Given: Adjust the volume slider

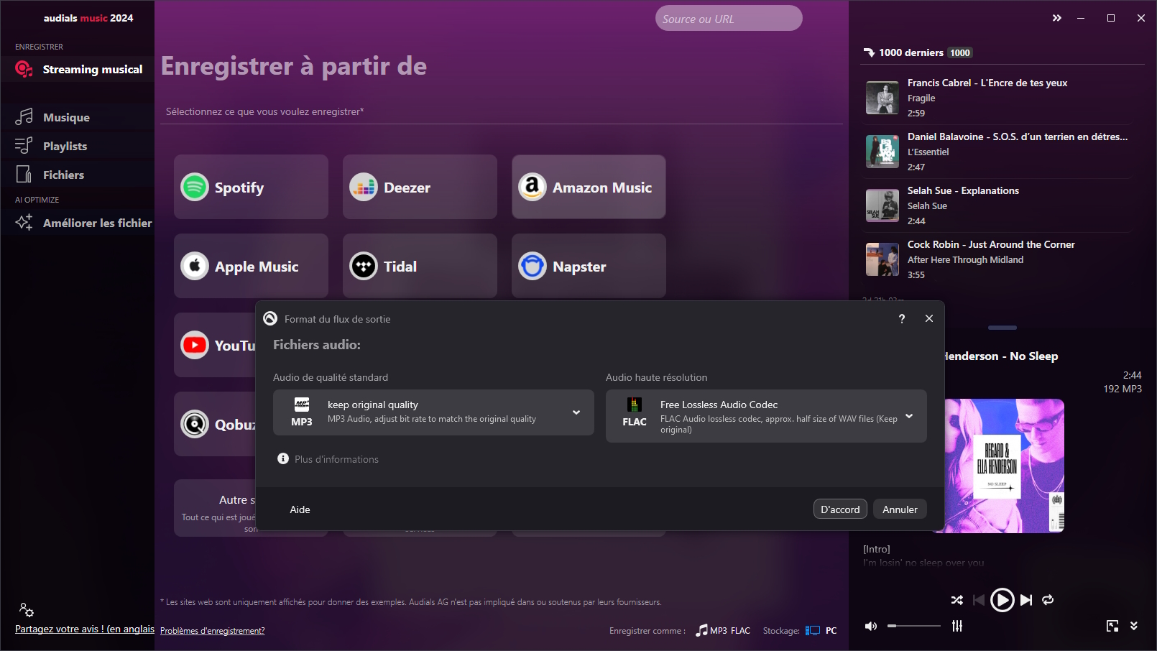Looking at the screenshot, I should [914, 626].
